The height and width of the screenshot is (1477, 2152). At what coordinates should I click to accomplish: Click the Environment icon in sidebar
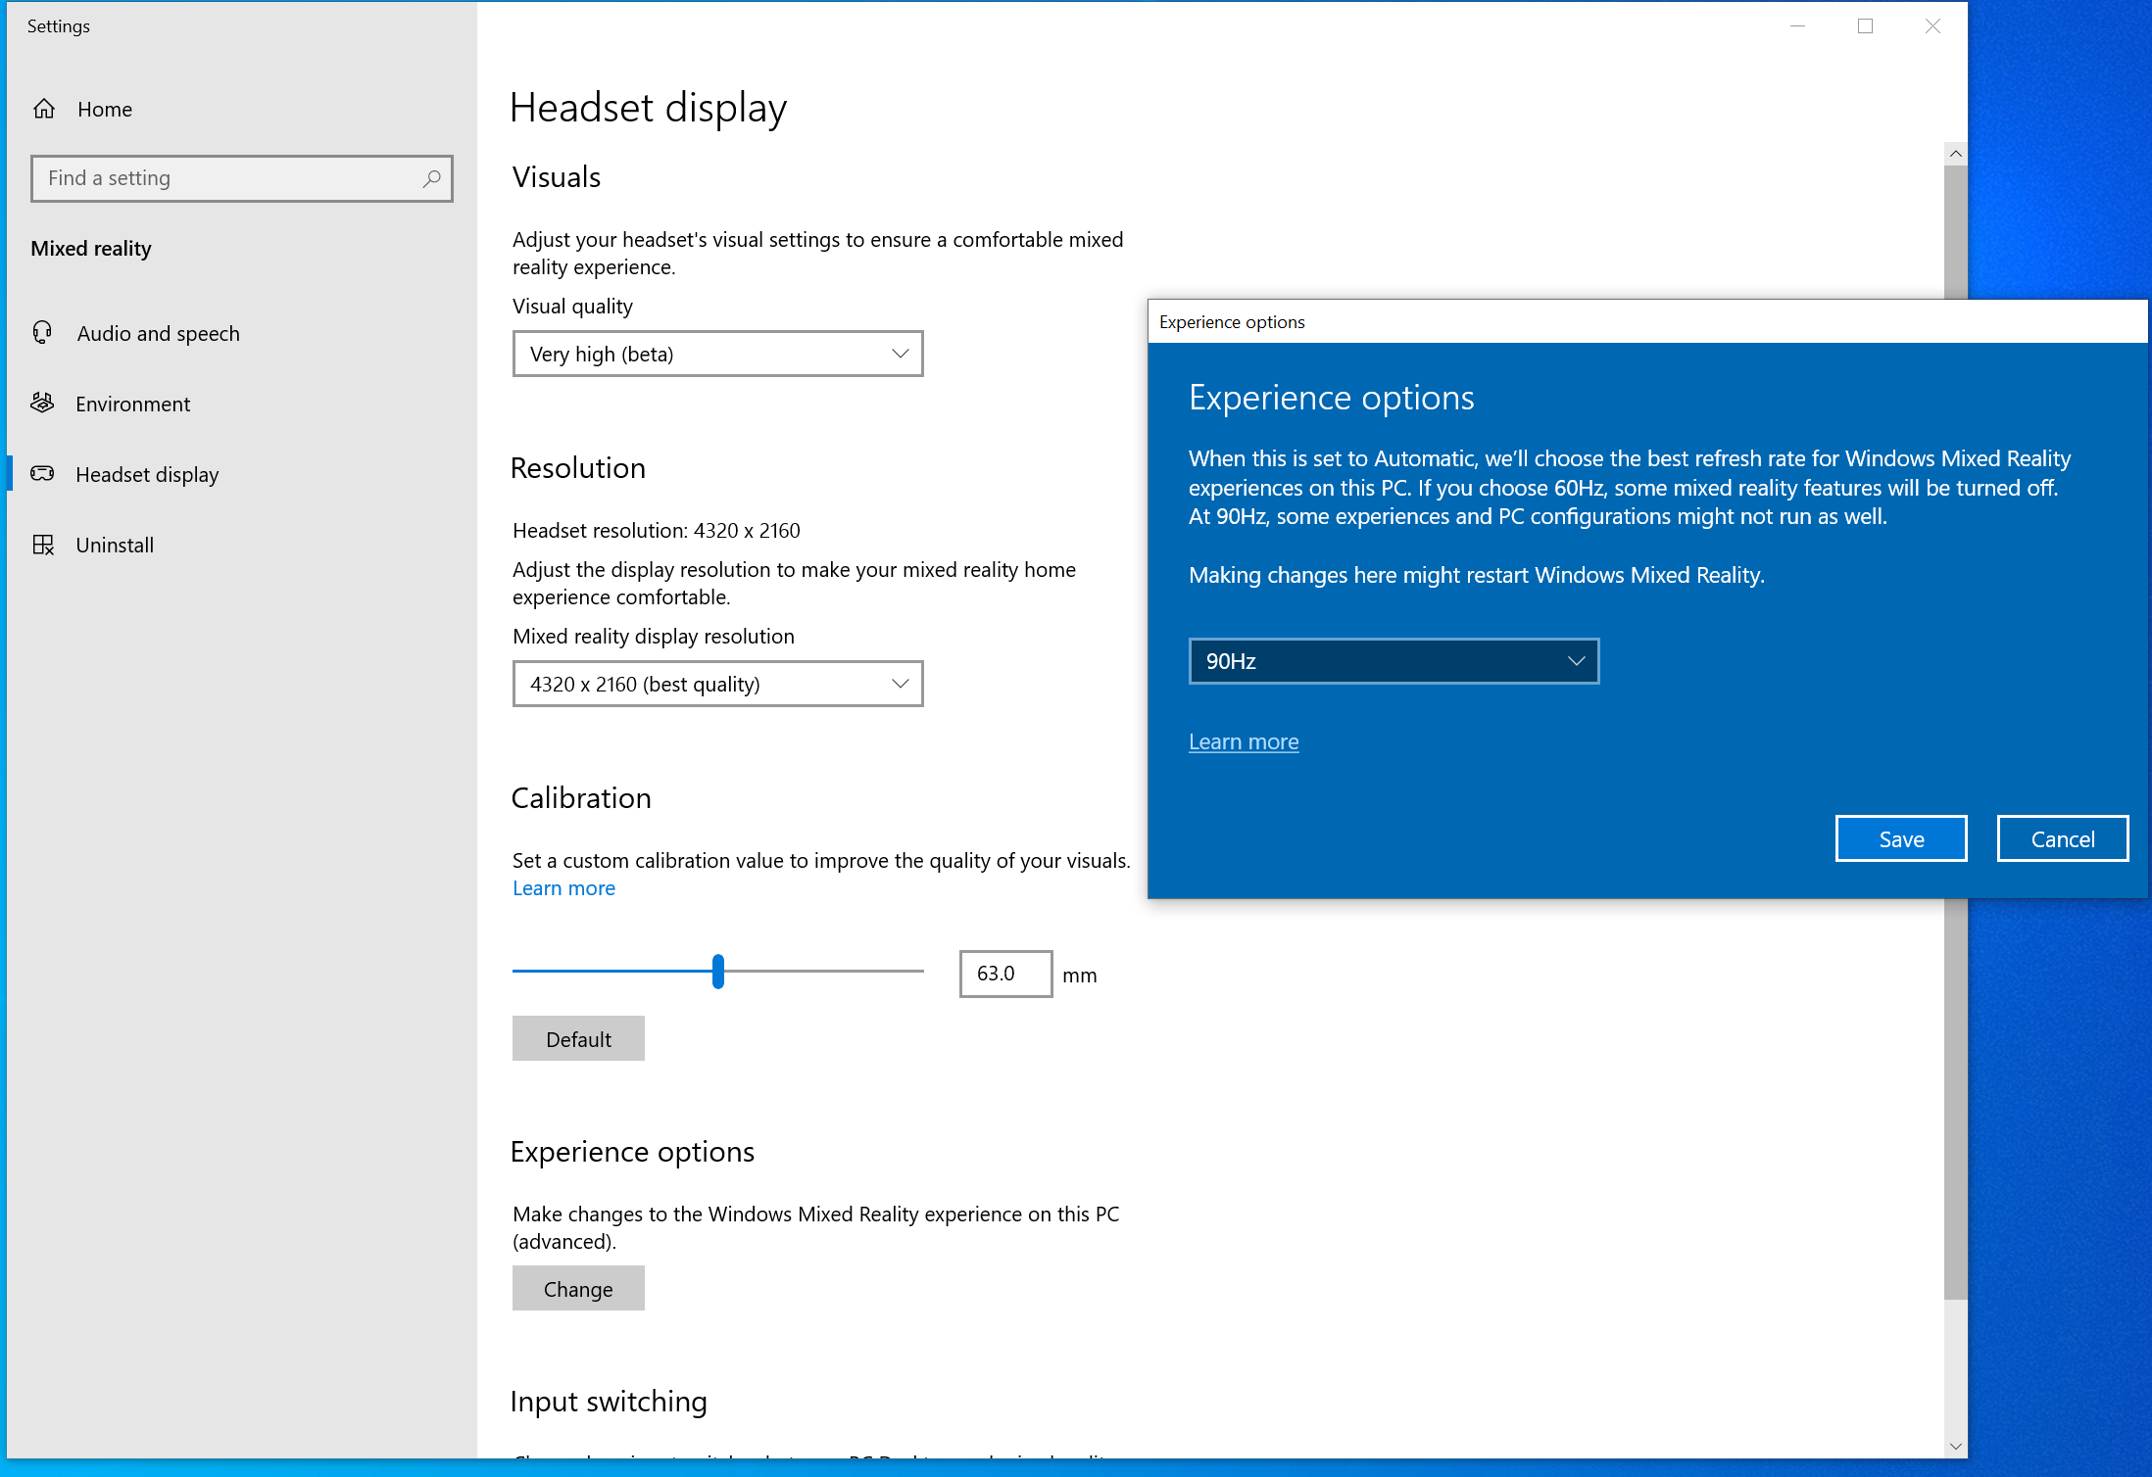coord(42,404)
